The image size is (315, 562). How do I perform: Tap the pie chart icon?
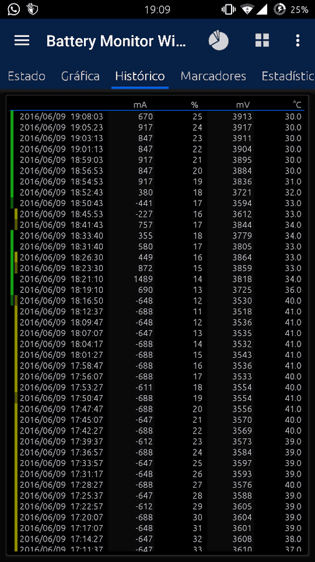219,41
